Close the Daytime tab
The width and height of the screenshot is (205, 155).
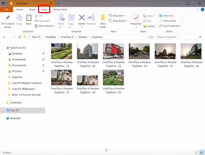(51, 4)
